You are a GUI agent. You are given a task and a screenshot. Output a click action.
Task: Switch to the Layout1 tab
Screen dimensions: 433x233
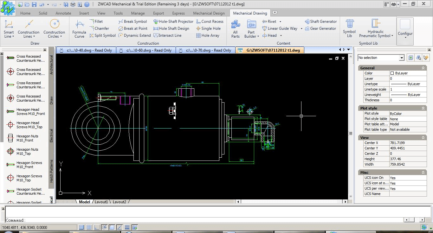(101, 202)
